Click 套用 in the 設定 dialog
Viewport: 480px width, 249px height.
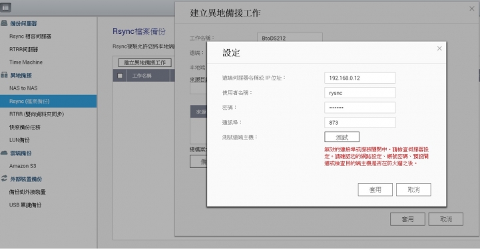click(x=375, y=189)
